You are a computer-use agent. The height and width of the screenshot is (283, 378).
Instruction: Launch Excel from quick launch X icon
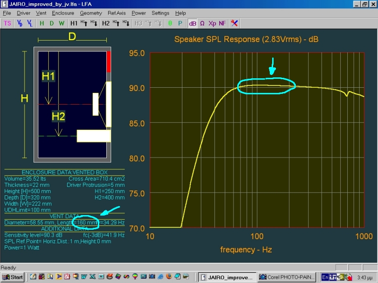click(93, 276)
